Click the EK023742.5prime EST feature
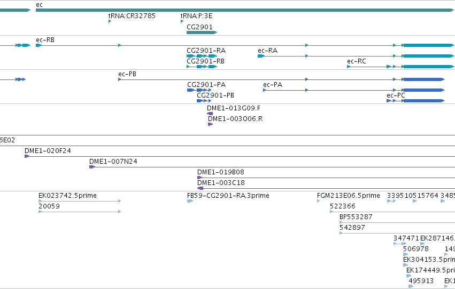This screenshot has height=289, width=455. click(80, 201)
